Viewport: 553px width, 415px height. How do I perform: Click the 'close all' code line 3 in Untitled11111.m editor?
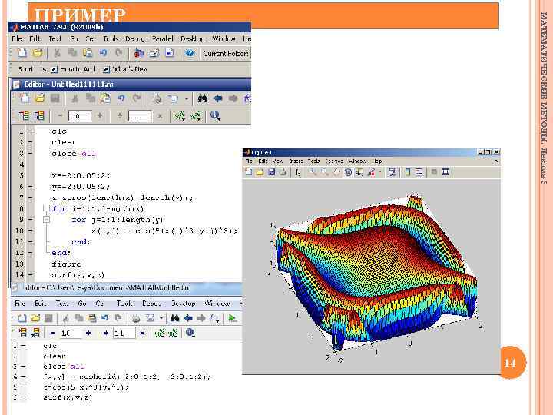pyautogui.click(x=74, y=154)
